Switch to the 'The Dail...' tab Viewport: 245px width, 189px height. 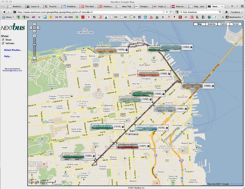[x=88, y=7]
